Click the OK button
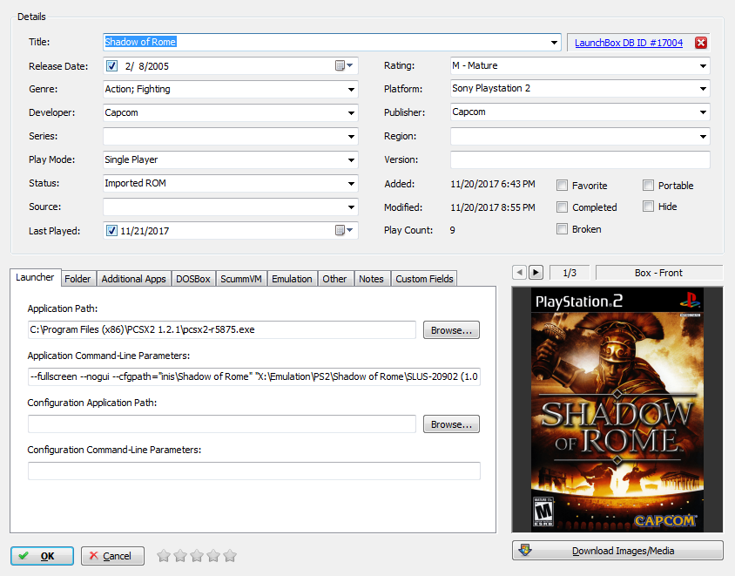Screen dimensions: 735x576 [x=42, y=556]
